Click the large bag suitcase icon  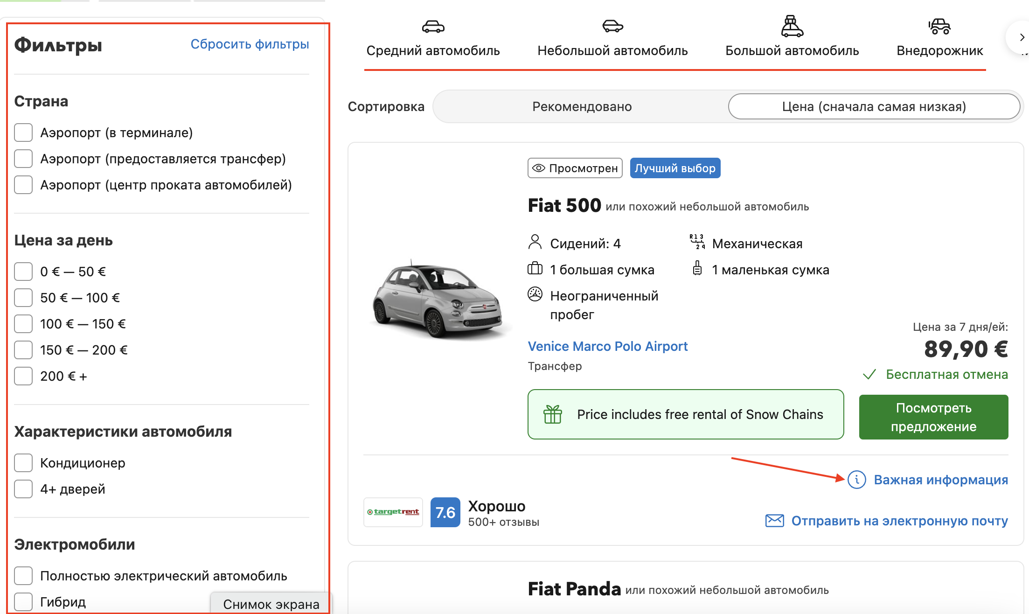point(535,268)
